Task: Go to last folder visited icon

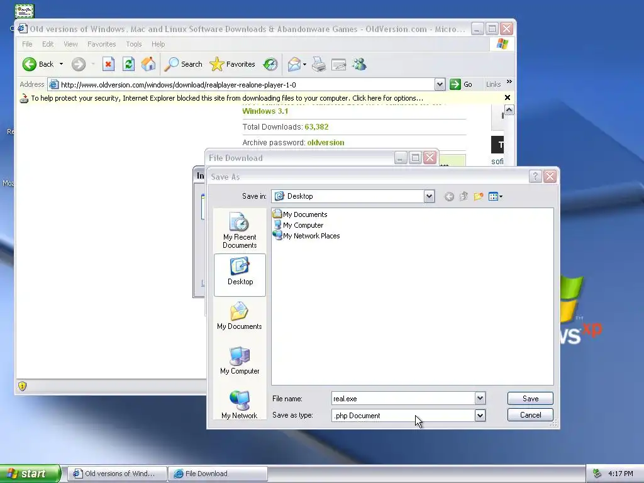Action: pos(449,197)
